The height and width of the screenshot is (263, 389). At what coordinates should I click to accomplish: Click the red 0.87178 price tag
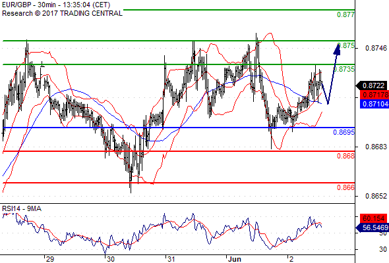374,95
